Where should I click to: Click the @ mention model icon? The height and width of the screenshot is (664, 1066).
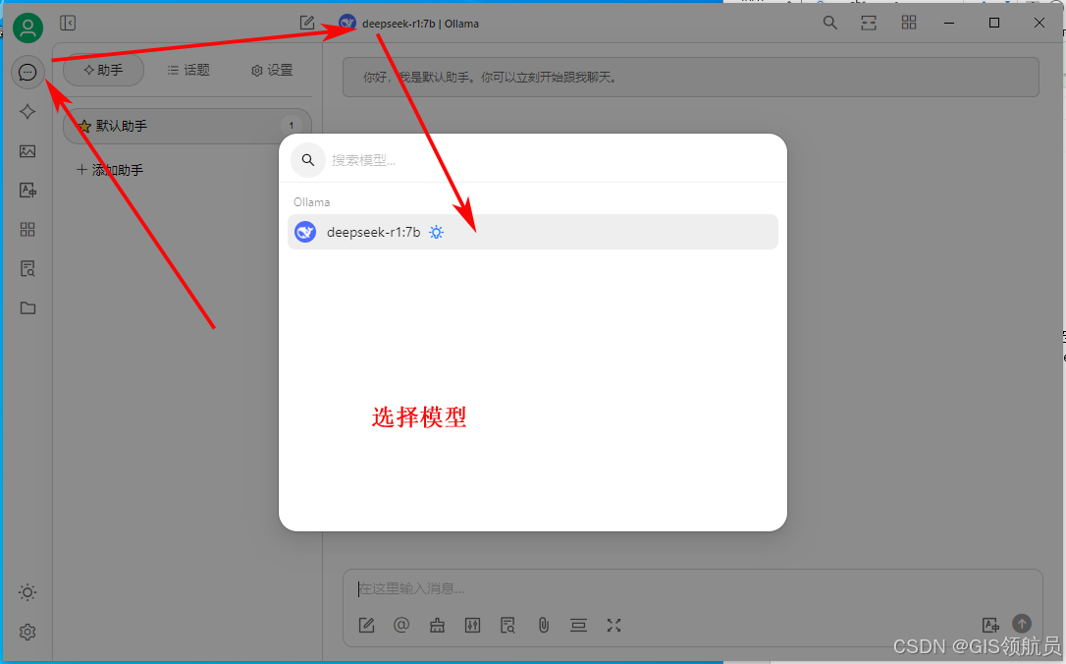coord(401,626)
